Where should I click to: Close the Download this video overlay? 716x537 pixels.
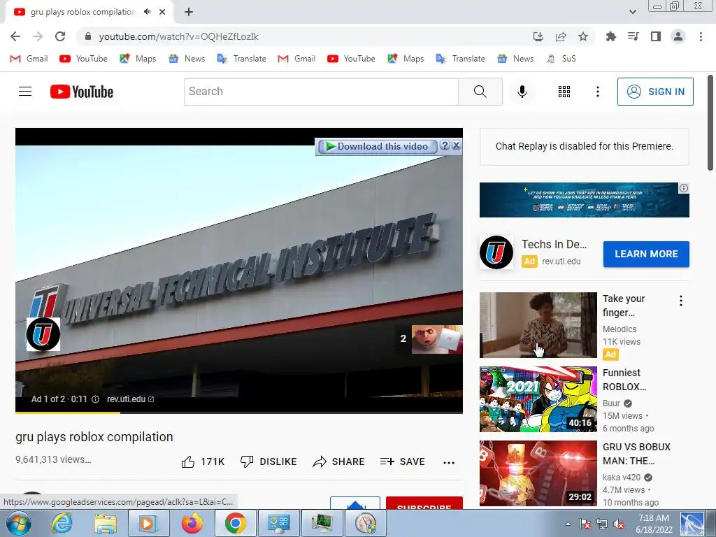click(x=456, y=145)
